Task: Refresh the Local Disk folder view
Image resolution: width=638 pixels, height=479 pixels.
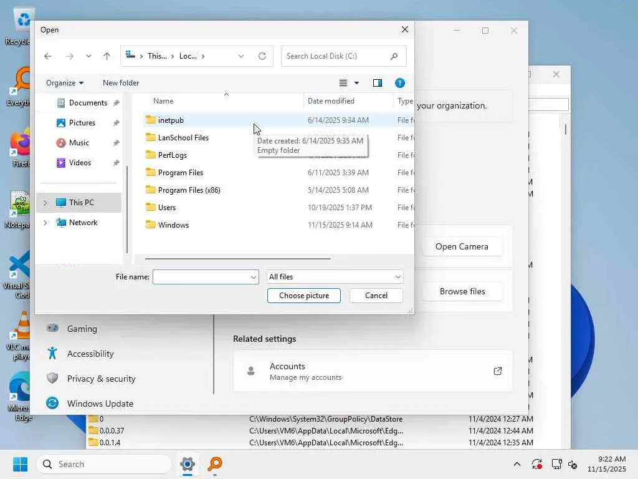Action: pos(262,56)
